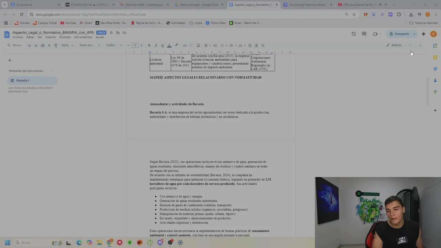Open the Editar menu
Viewport: 441px width, 248px height.
click(30, 37)
